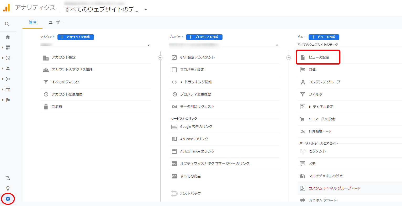This screenshot has width=402, height=206.
Task: Expand Conversions section arrow in sidebar
Action: coord(3,100)
